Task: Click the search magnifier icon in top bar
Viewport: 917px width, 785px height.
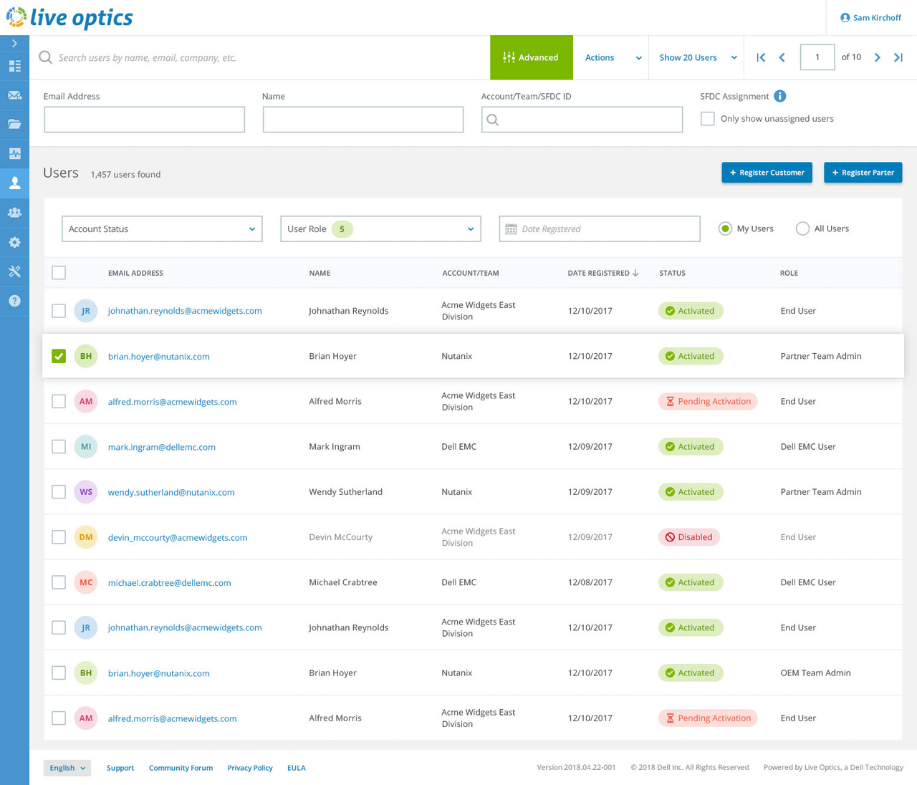Action: pyautogui.click(x=45, y=57)
